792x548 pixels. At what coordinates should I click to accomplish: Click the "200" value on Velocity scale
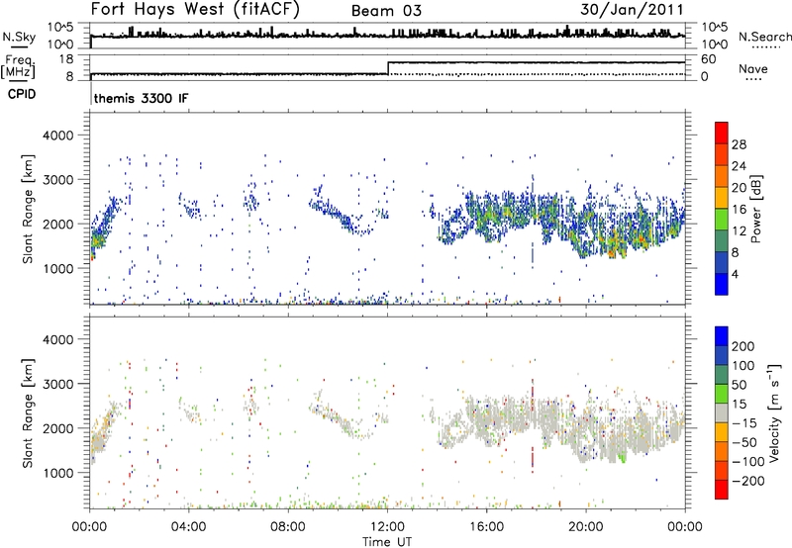[743, 346]
